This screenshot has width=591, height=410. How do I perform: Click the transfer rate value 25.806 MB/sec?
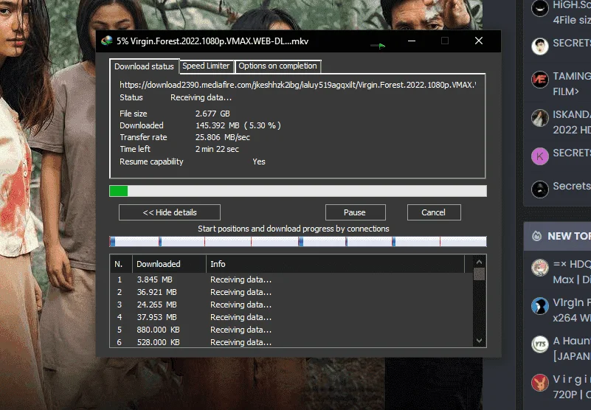222,137
